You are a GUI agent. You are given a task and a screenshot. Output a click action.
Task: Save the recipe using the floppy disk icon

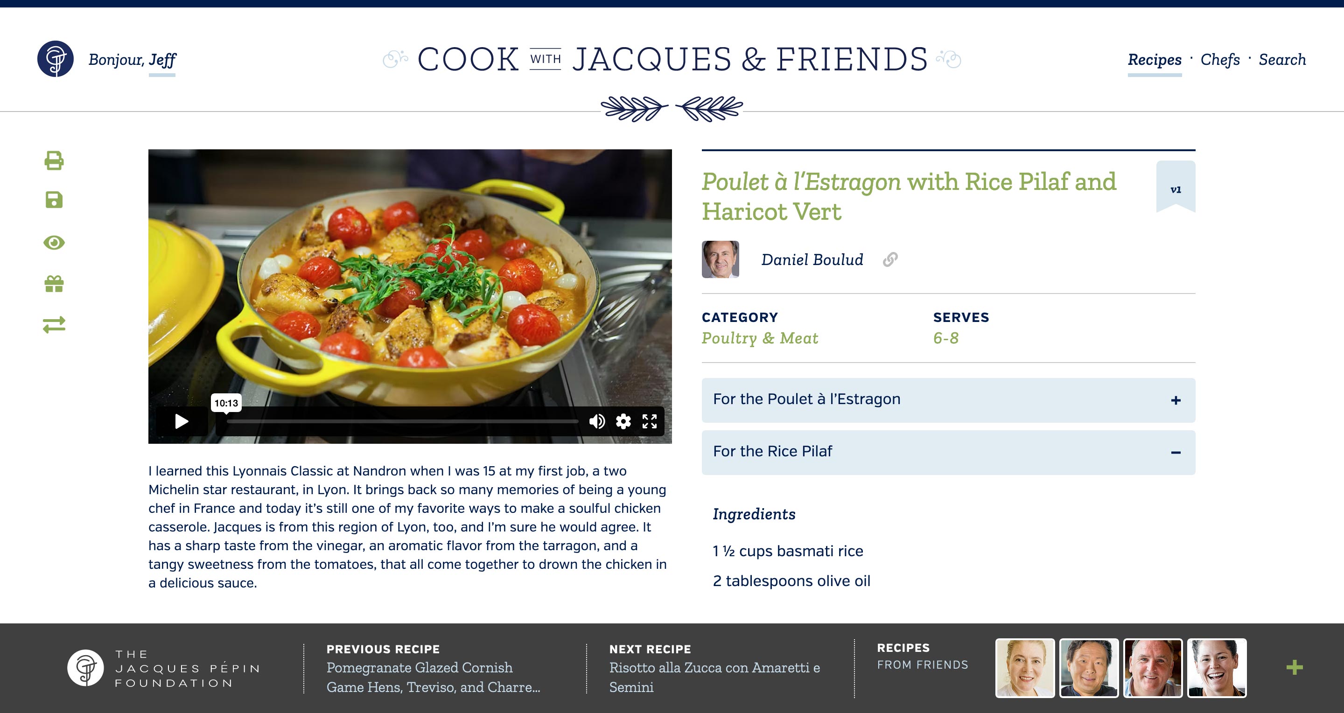coord(54,200)
